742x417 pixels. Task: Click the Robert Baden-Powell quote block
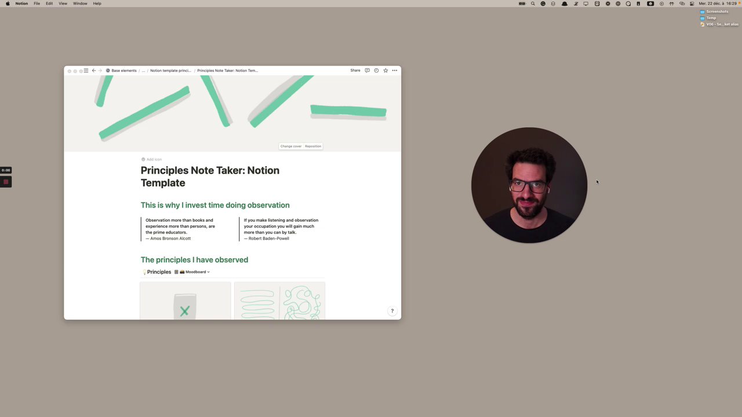tap(281, 229)
